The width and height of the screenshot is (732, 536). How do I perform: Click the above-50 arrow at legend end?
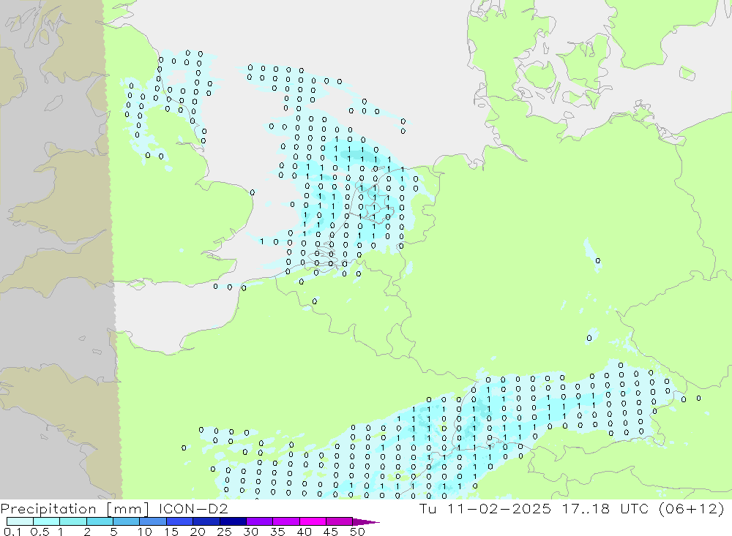tap(366, 522)
